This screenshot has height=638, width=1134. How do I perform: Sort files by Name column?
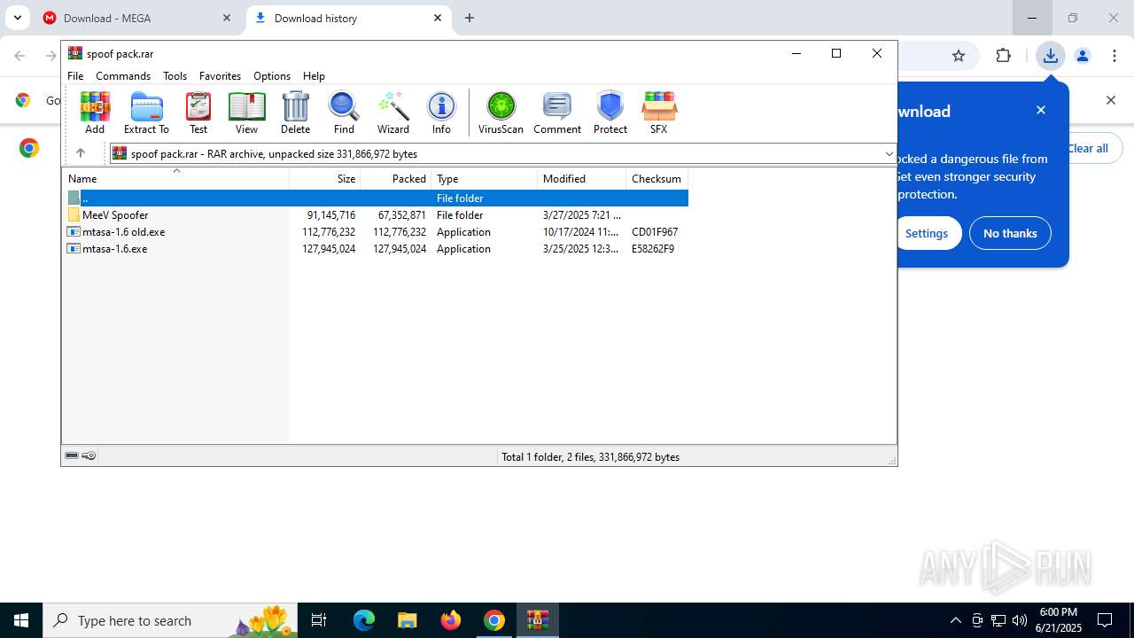[175, 178]
